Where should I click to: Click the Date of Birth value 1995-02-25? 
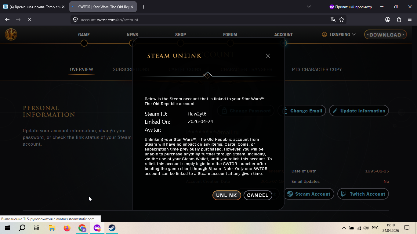[377, 171]
